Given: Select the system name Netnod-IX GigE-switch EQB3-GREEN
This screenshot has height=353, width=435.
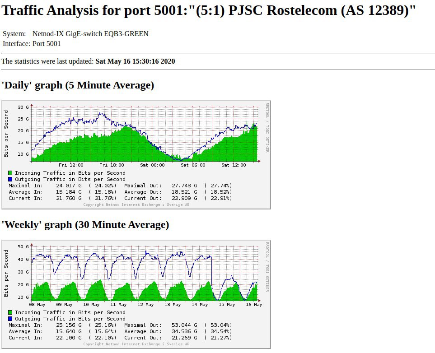Looking at the screenshot, I should 90,34.
